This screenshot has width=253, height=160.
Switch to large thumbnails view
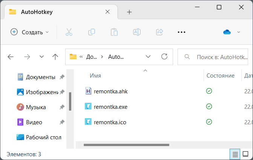click(x=245, y=154)
